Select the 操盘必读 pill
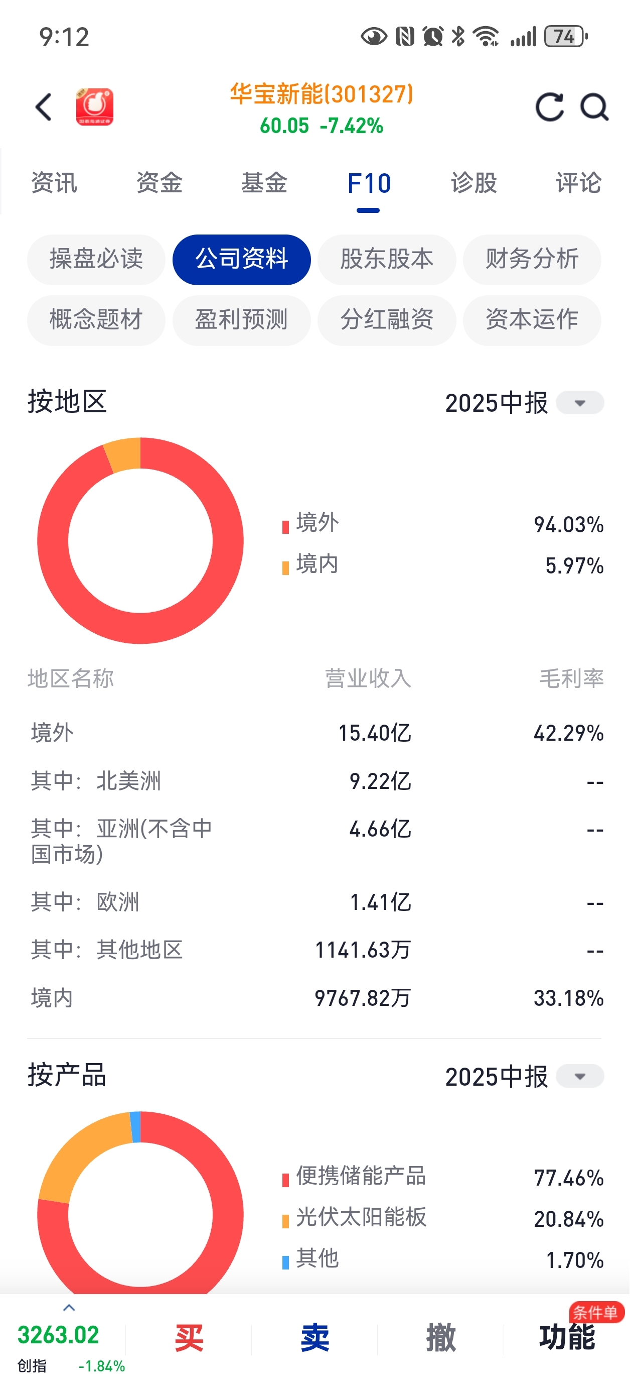 tap(96, 259)
